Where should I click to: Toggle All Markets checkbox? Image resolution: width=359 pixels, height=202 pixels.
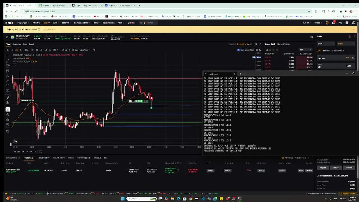tap(283, 158)
